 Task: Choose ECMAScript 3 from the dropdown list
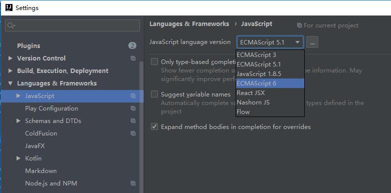[270, 54]
